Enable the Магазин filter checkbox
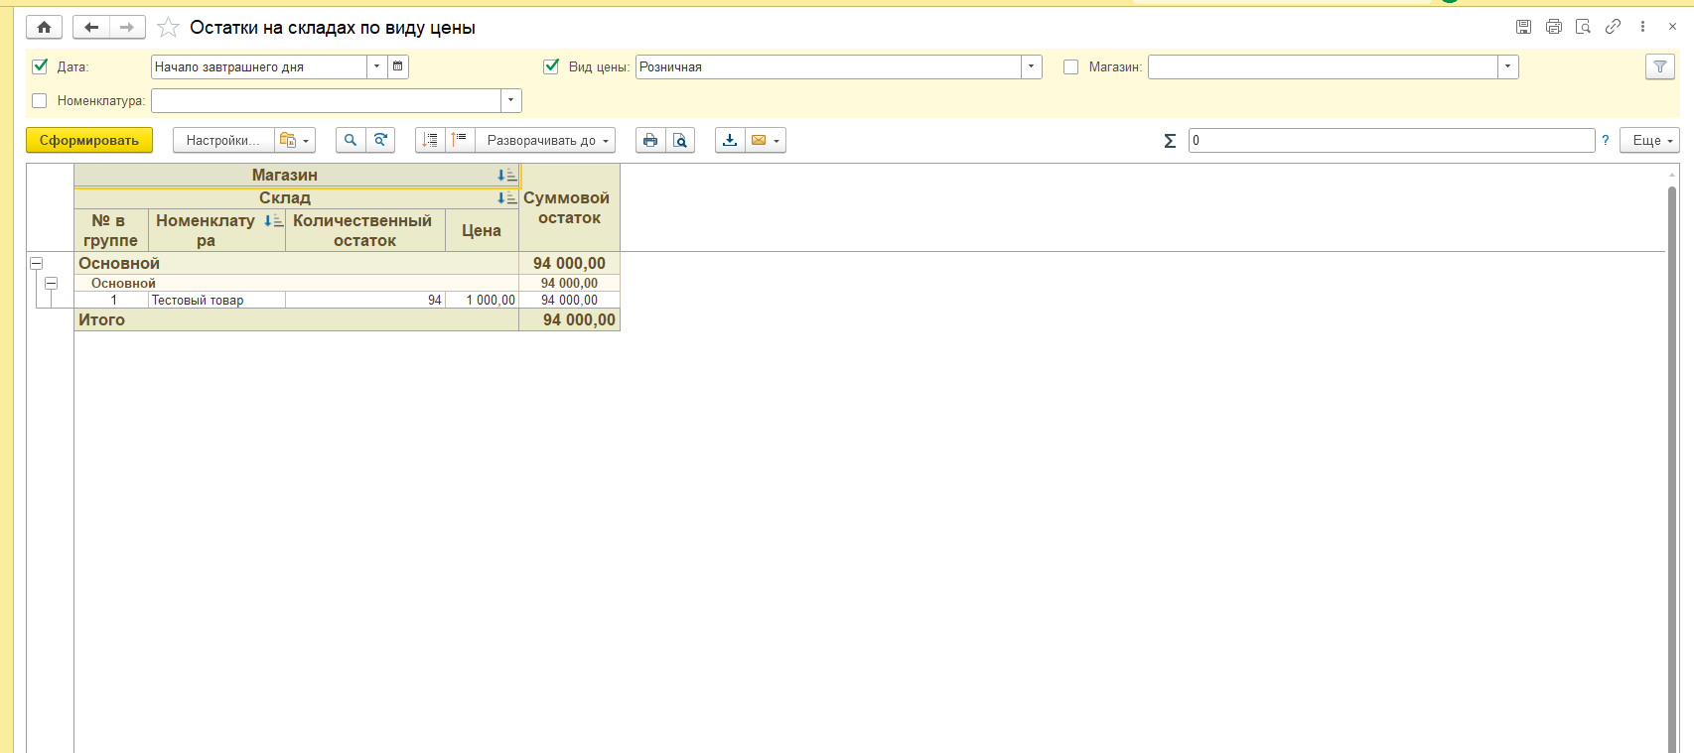The image size is (1694, 753). [x=1070, y=66]
